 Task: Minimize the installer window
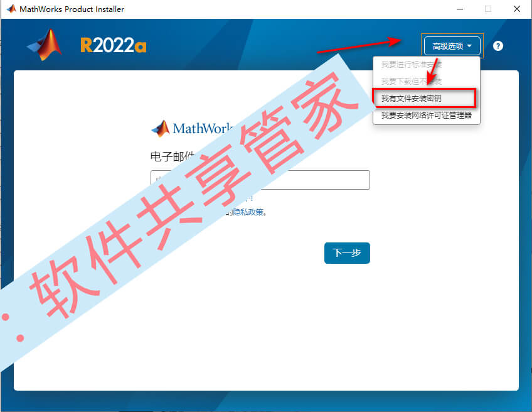point(460,9)
